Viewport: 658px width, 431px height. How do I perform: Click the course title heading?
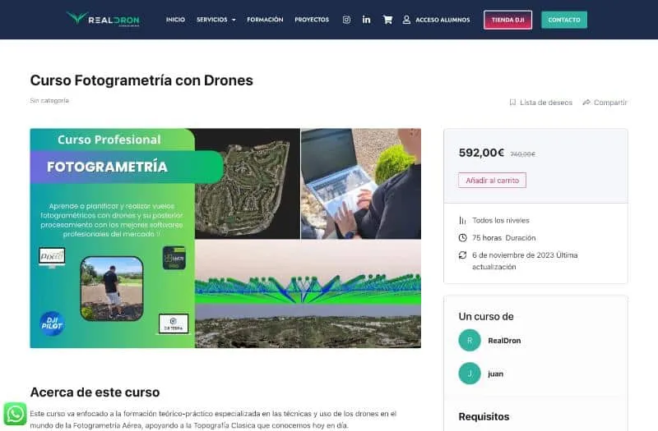point(141,80)
